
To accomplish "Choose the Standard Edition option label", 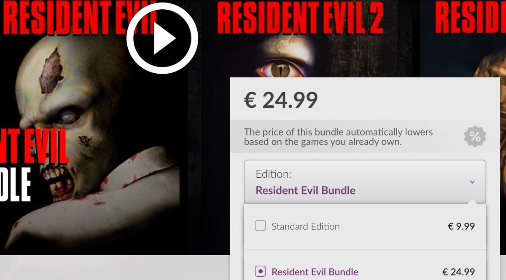I will (306, 226).
